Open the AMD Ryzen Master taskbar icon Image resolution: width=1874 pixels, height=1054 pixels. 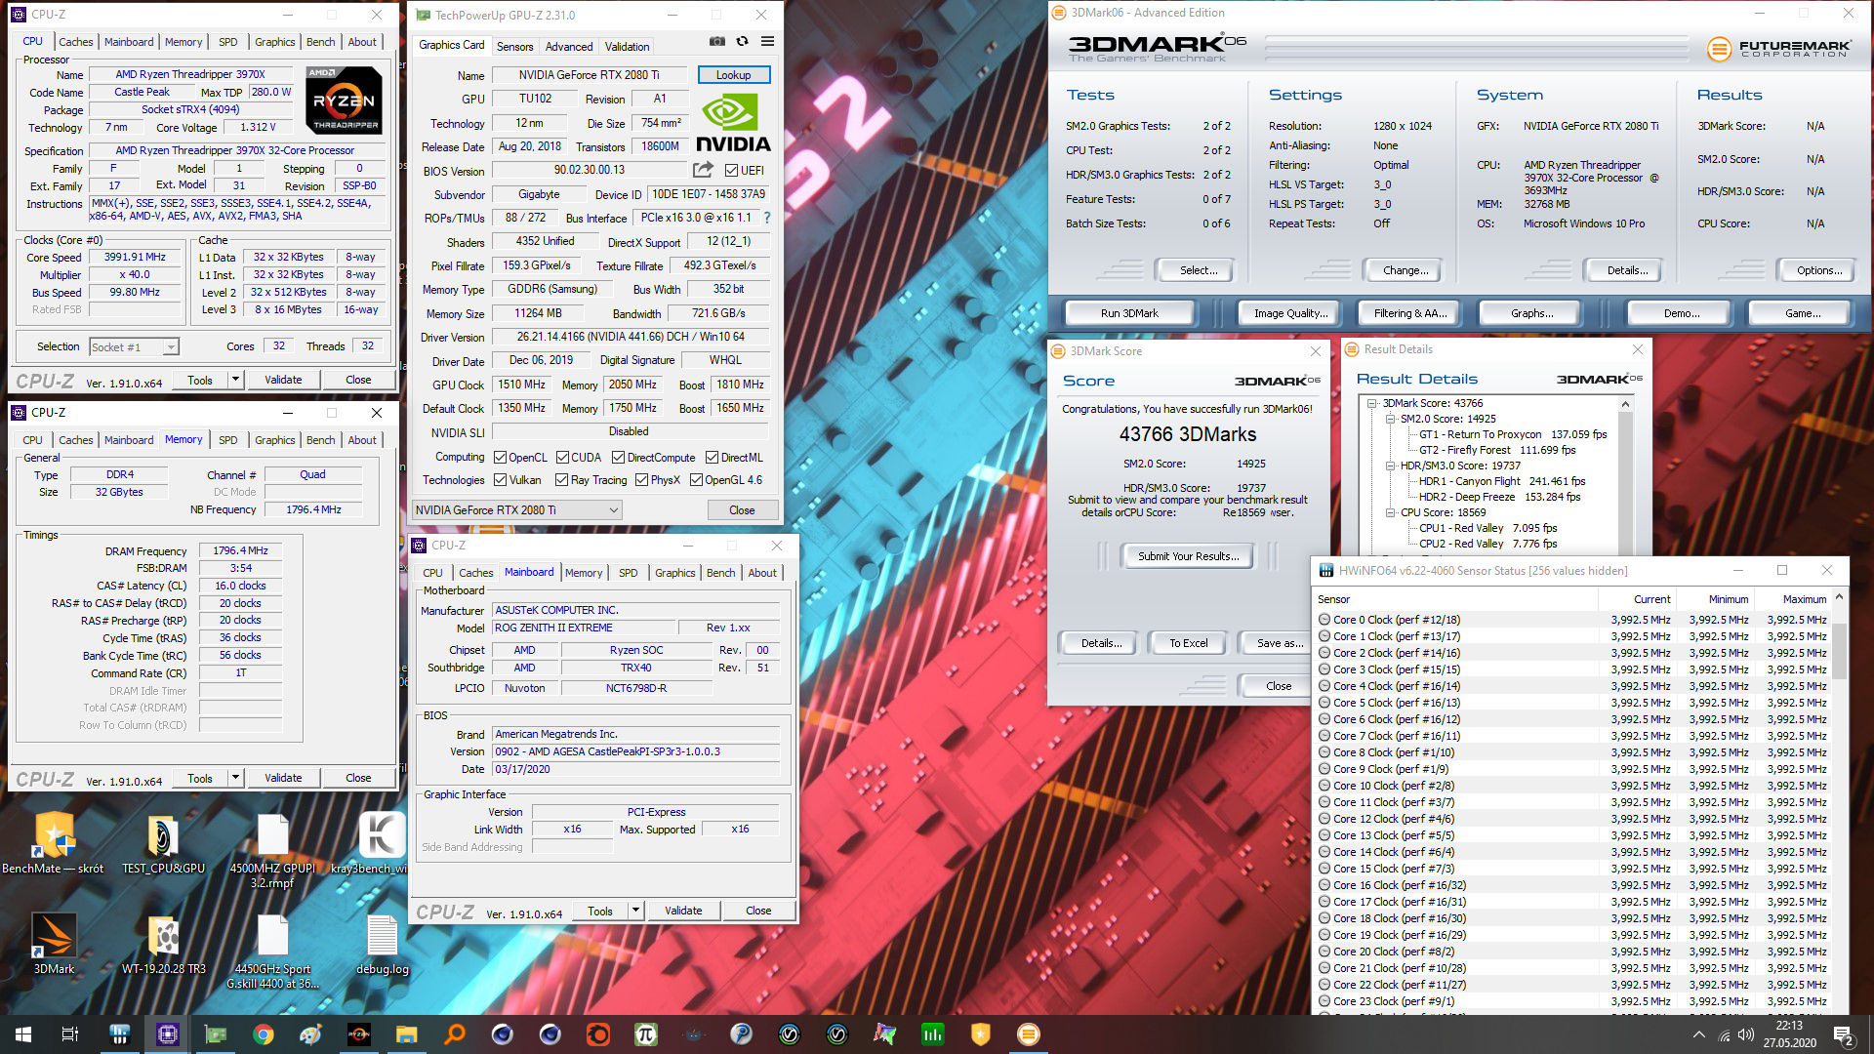tap(358, 1034)
